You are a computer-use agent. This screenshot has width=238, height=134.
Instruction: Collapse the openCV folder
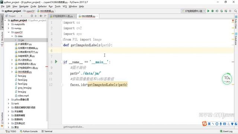pyautogui.click(x=9, y=32)
